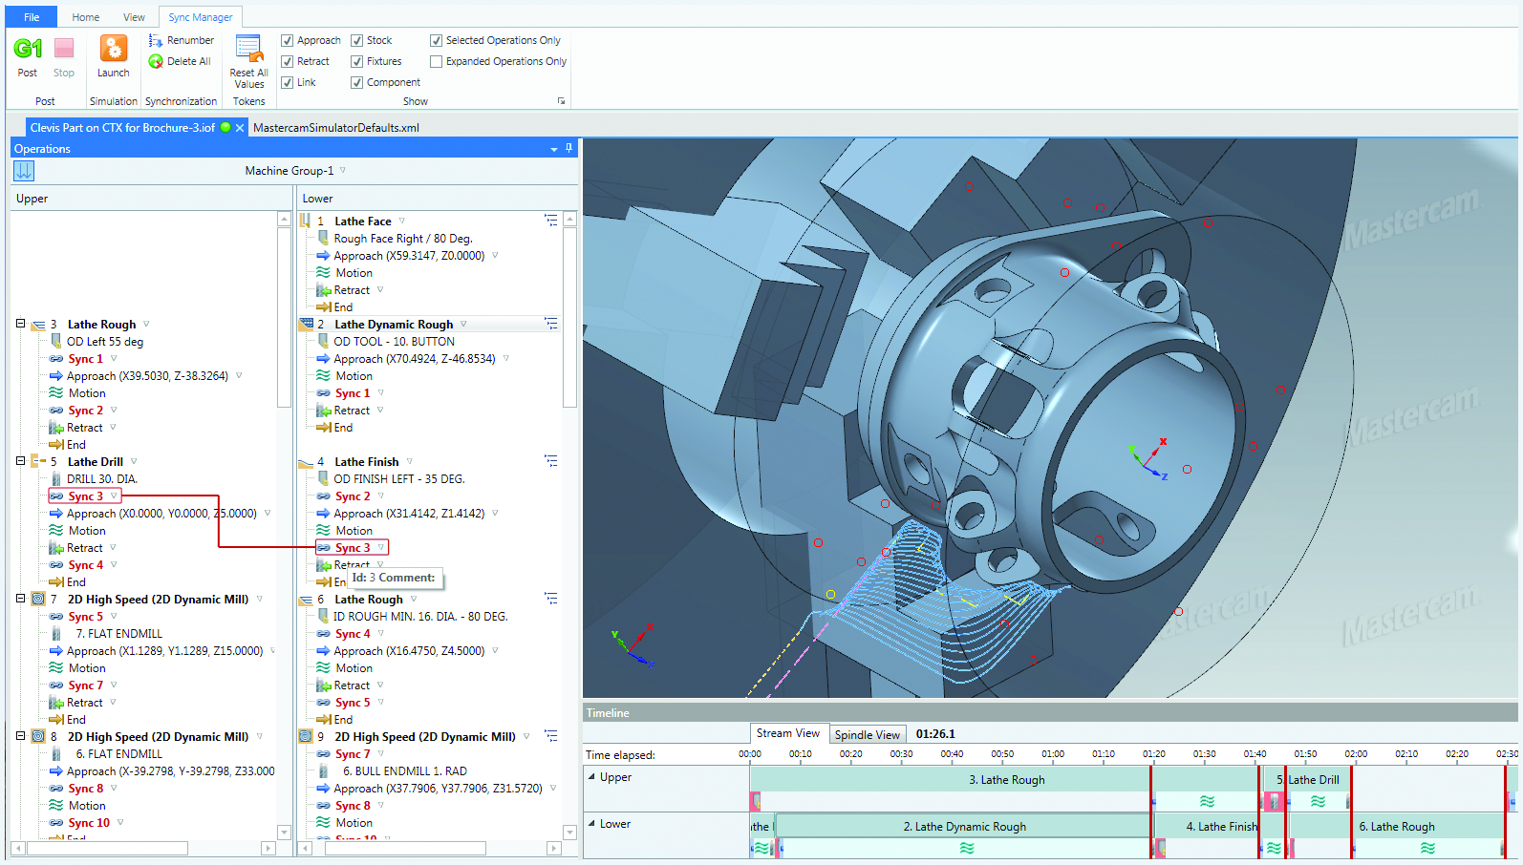Click the Delete All syncs button

[x=180, y=61]
